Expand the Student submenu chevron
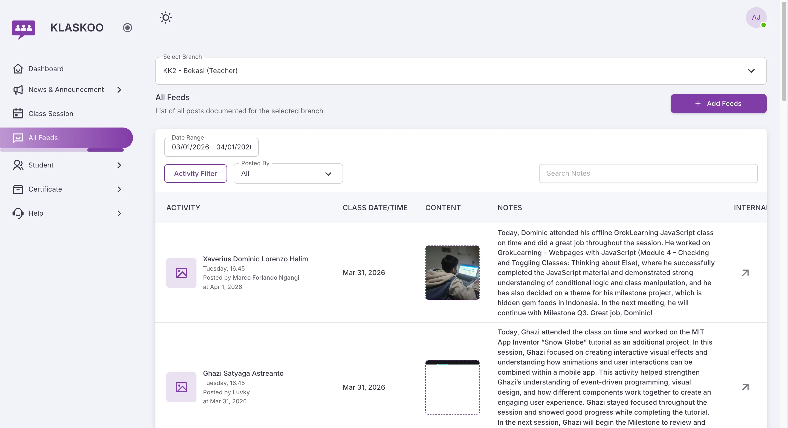This screenshot has height=428, width=788. point(119,165)
